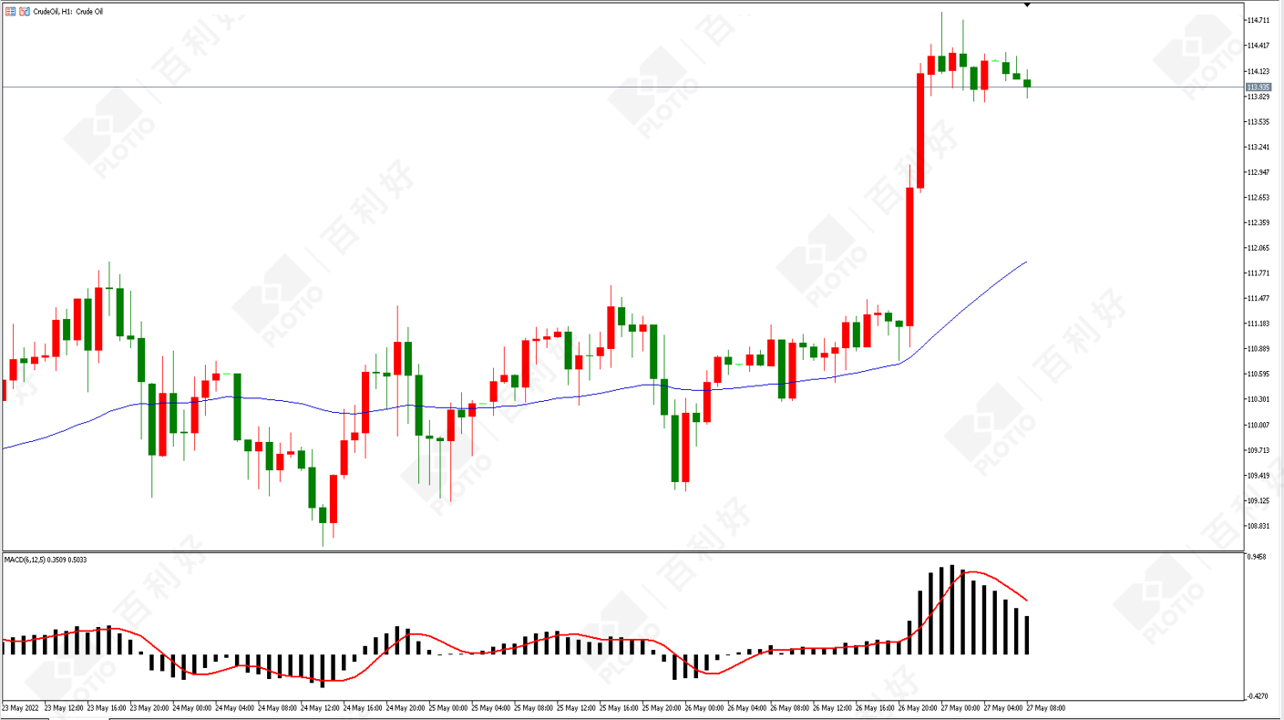
Task: Click the 25 May 00:00 time label
Action: pos(448,708)
